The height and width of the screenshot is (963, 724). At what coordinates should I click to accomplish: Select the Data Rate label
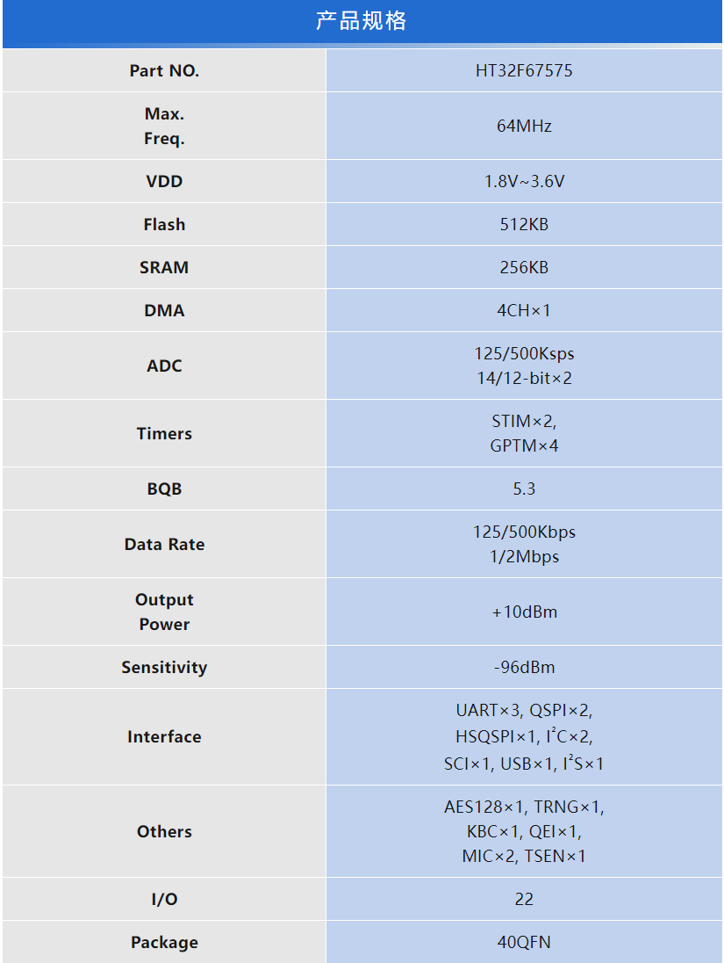click(x=164, y=545)
